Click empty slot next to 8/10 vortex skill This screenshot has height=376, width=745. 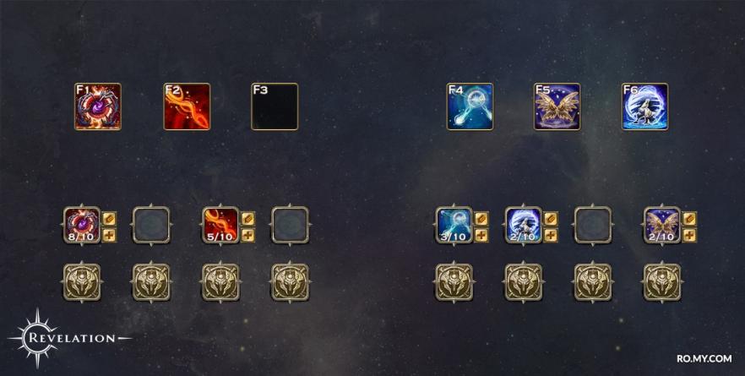(x=151, y=225)
